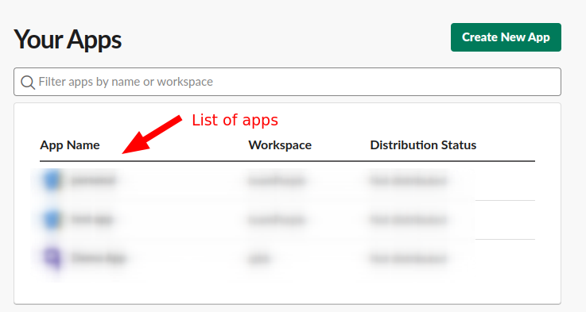Focus the Filter apps by name input
Image resolution: width=586 pixels, height=312 pixels.
point(287,82)
